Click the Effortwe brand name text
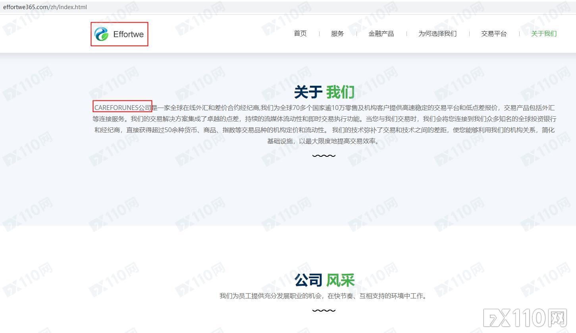The width and height of the screenshot is (576, 333). pos(128,34)
